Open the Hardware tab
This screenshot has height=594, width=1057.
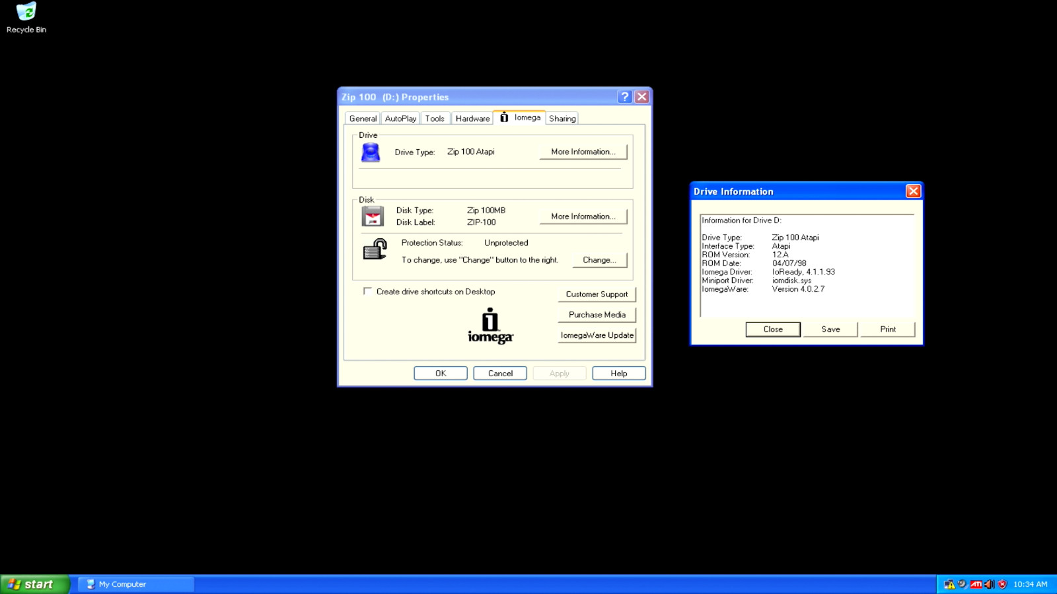tap(472, 119)
